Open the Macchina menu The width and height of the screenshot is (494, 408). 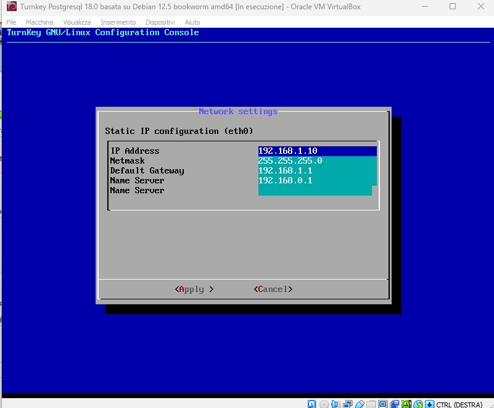click(x=39, y=22)
